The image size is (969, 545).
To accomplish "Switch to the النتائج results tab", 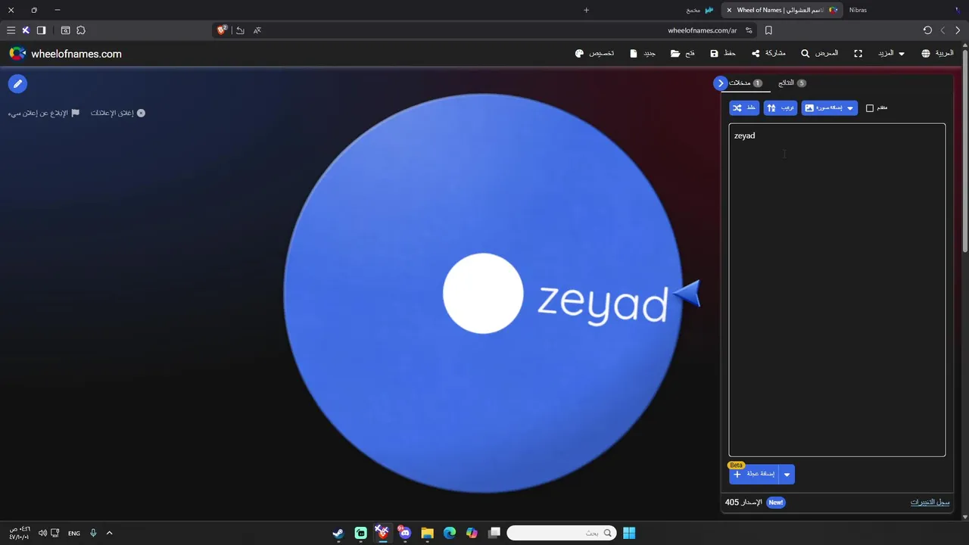I will 792,83.
